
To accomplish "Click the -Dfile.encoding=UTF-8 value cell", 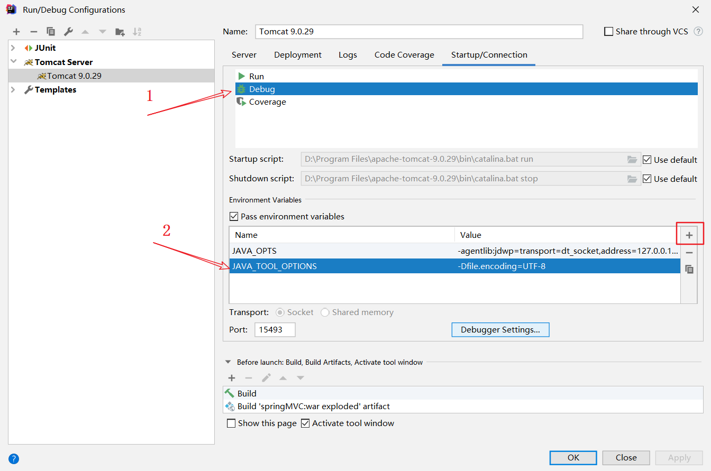I will click(x=568, y=266).
